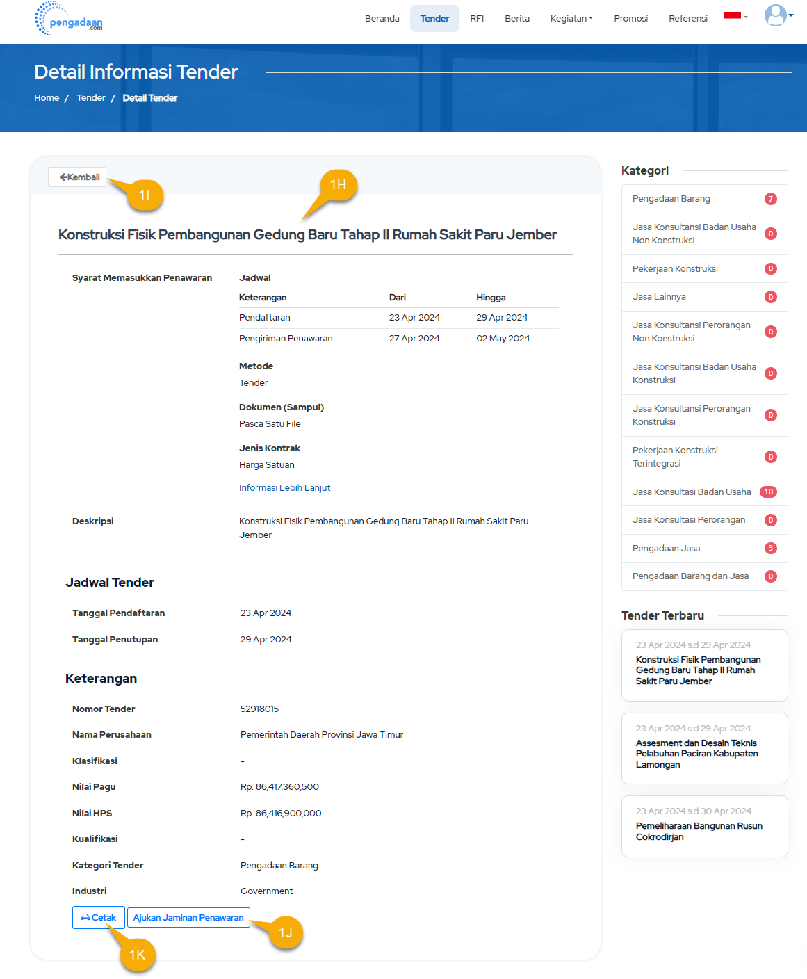Screen dimensions: 807x979
Task: Select Pengadaan Barang dan Jasa category
Action: (x=705, y=576)
